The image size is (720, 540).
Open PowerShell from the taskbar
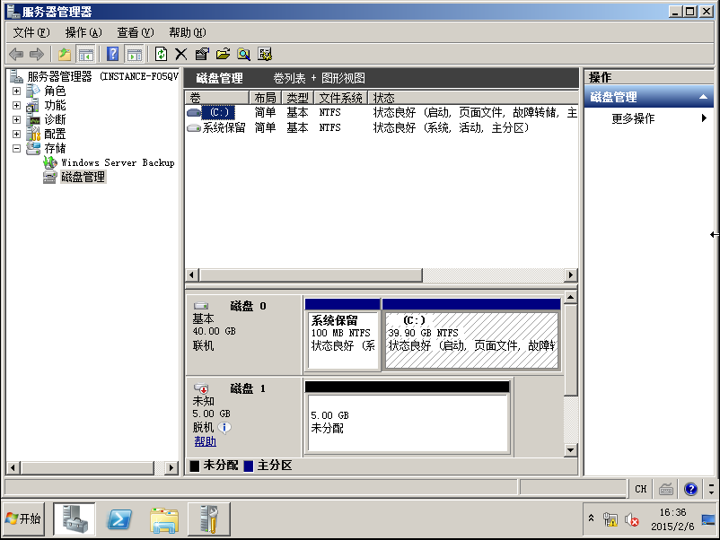pyautogui.click(x=120, y=518)
